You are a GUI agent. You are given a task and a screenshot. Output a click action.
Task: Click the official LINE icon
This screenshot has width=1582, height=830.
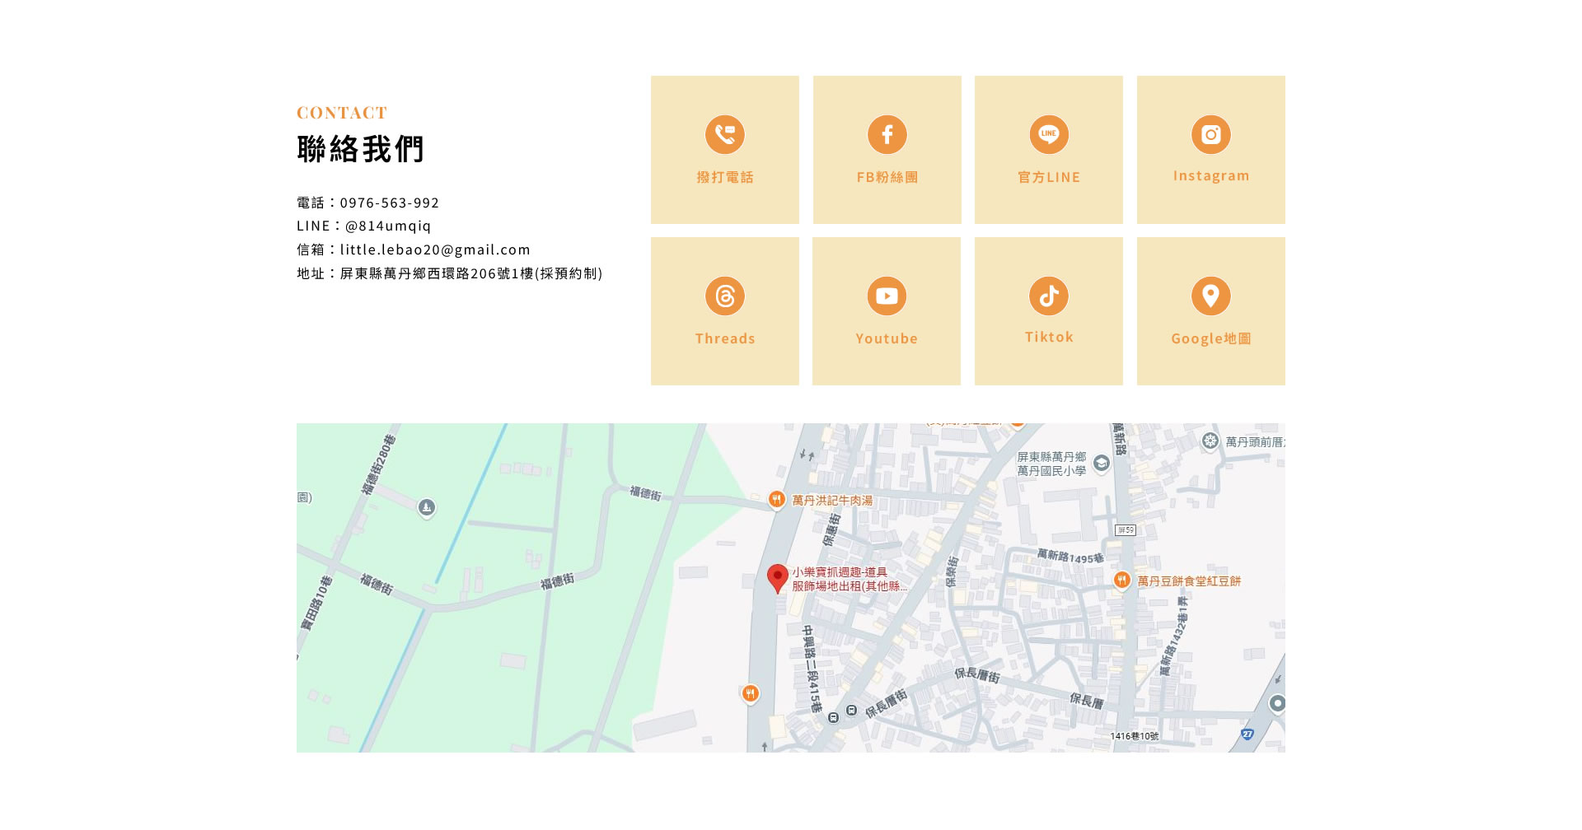pos(1048,134)
